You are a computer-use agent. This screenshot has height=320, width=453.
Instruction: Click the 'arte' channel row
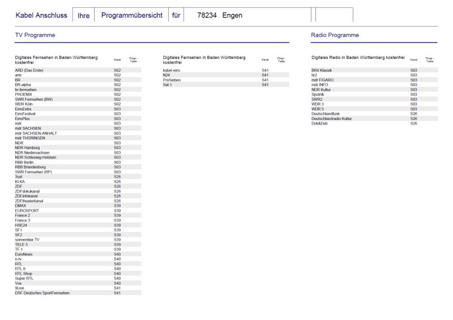pos(78,75)
